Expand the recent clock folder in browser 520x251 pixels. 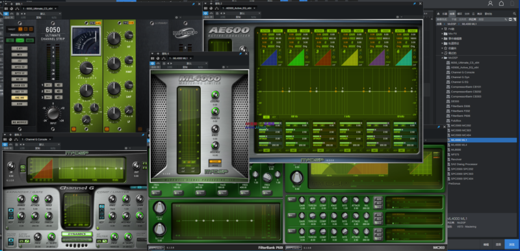pos(443,53)
